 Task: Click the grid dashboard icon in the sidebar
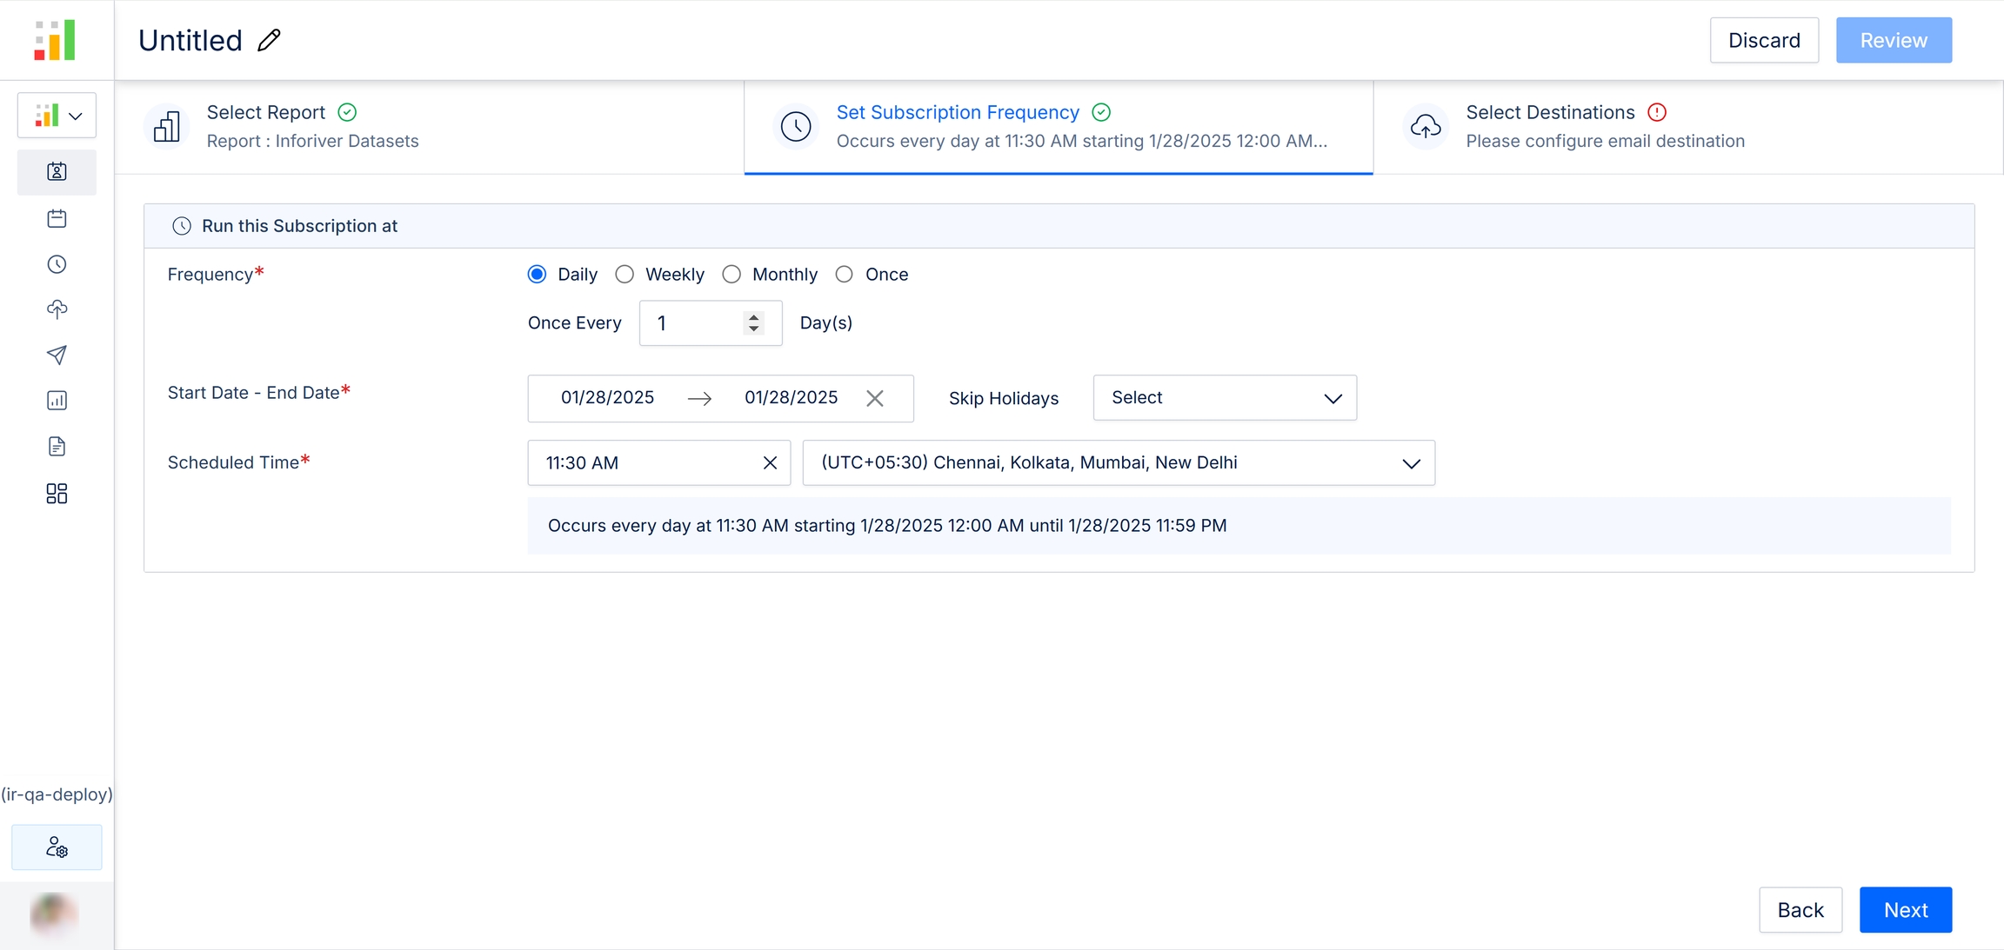(x=57, y=494)
